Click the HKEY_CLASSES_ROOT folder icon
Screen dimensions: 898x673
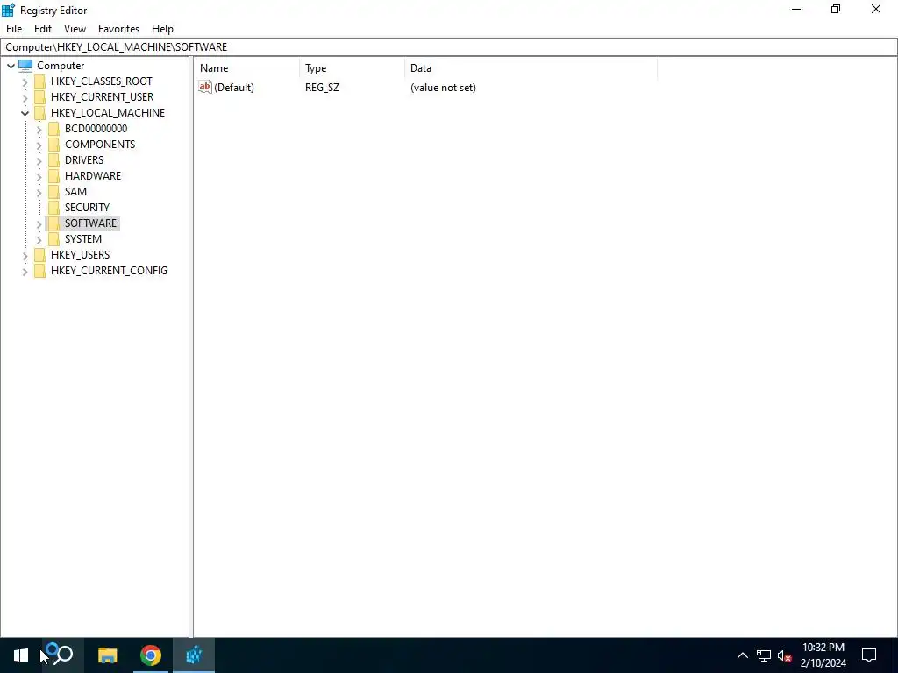click(x=39, y=81)
